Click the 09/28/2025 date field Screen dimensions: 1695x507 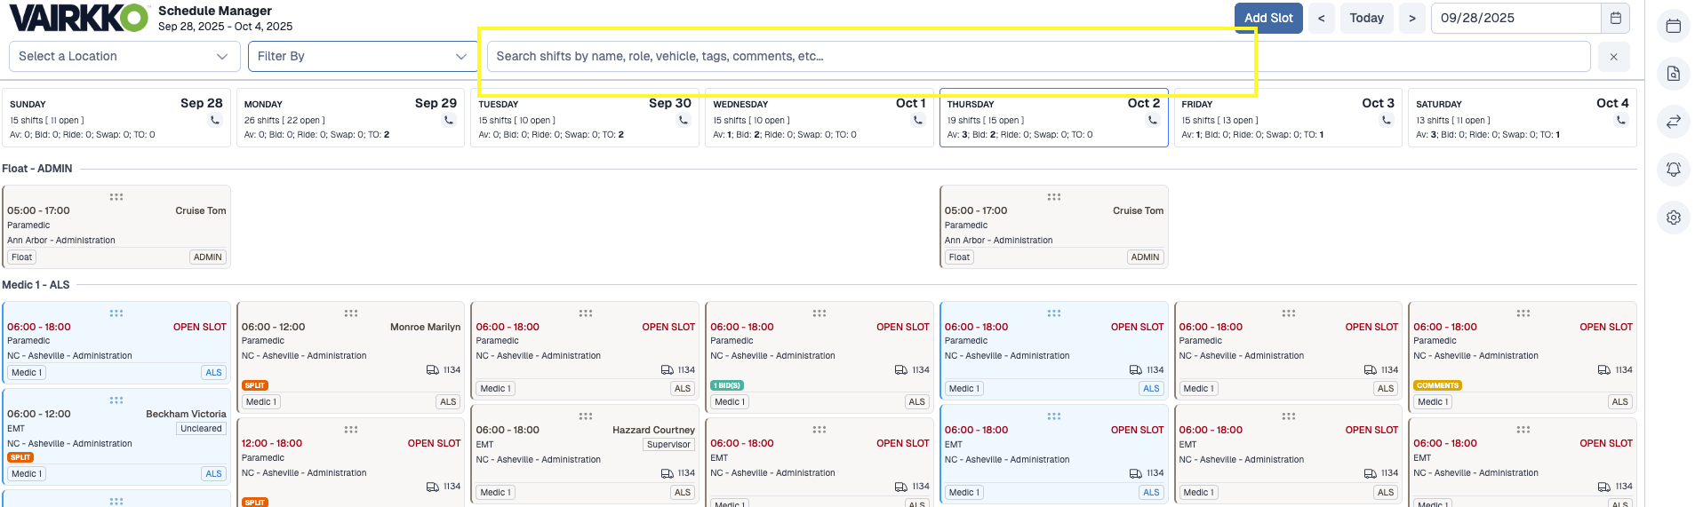coord(1515,18)
